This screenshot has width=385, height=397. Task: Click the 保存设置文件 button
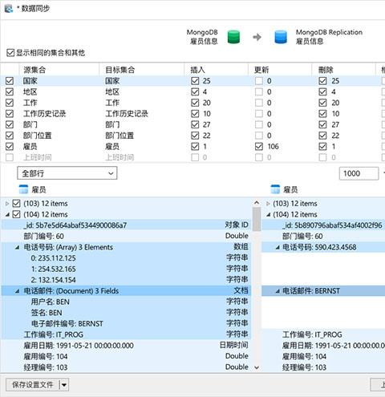33,385
